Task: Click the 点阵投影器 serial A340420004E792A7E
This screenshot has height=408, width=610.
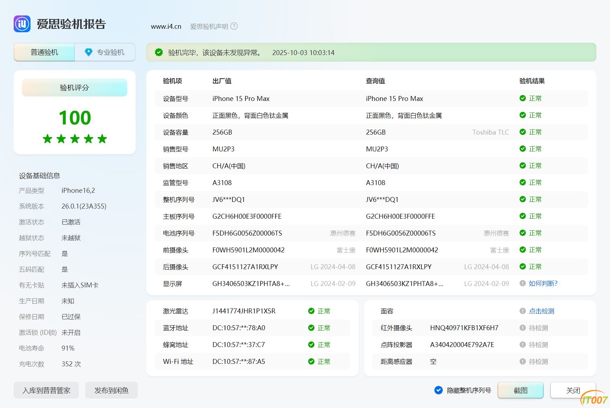Action: click(x=462, y=345)
